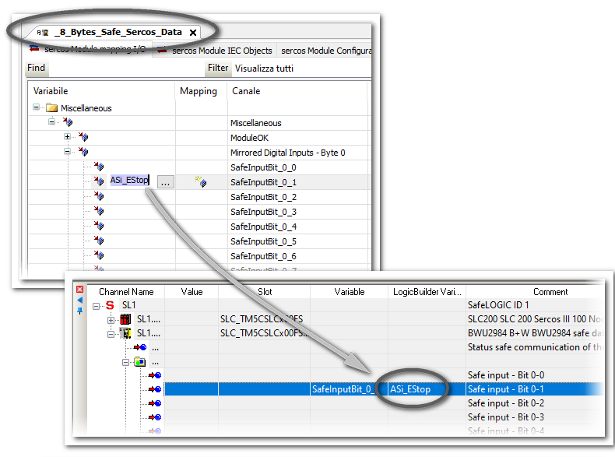This screenshot has width=615, height=457.
Task: Select the Miscellaneous folder icon
Action: pos(51,108)
